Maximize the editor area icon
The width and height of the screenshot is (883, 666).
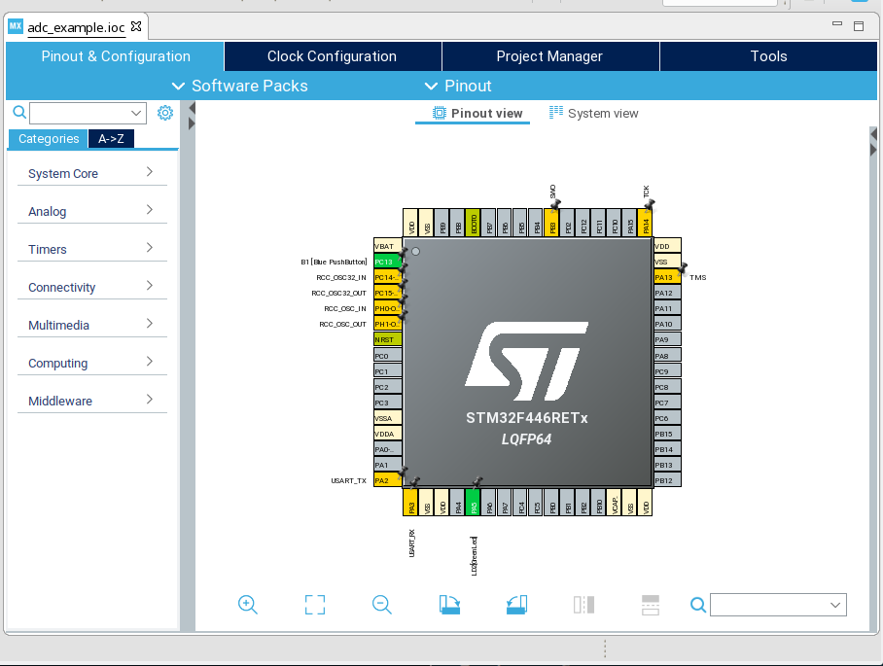[x=859, y=26]
